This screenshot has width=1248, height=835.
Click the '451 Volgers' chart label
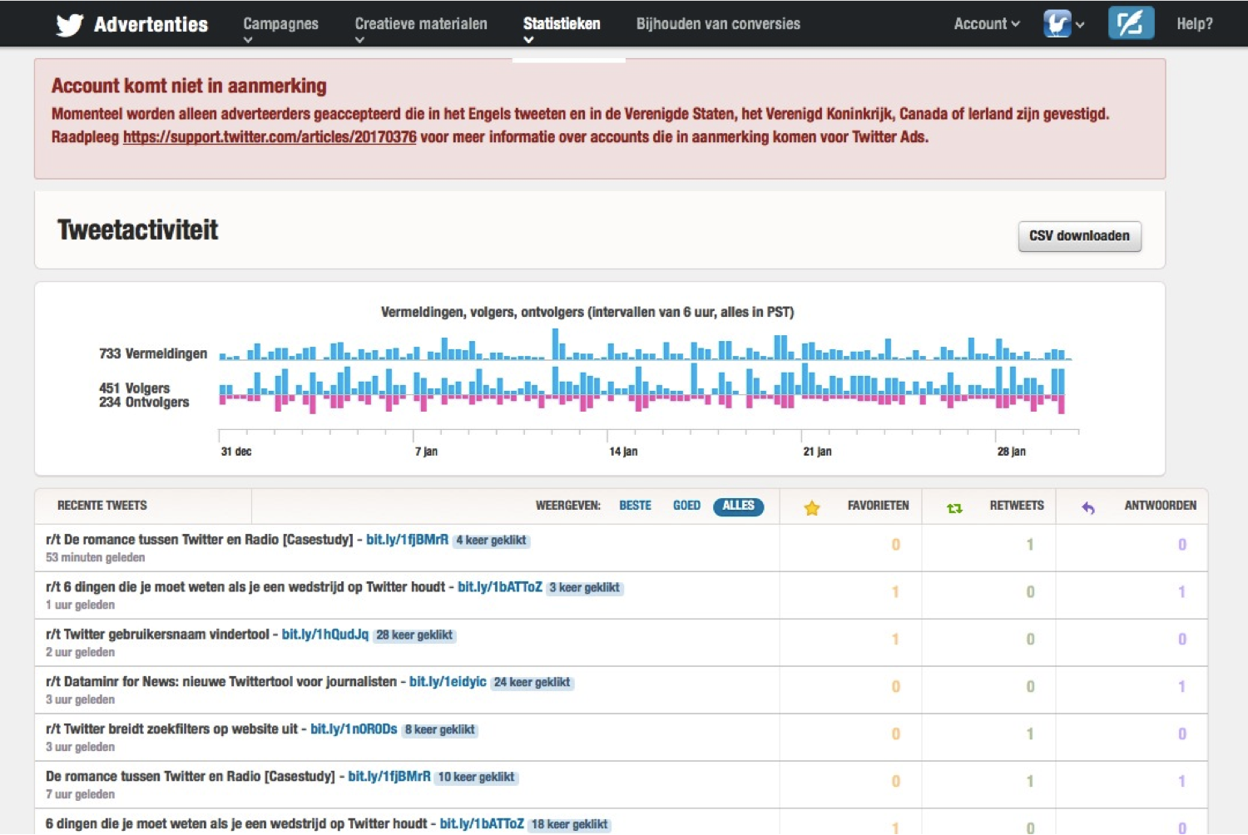pos(134,388)
